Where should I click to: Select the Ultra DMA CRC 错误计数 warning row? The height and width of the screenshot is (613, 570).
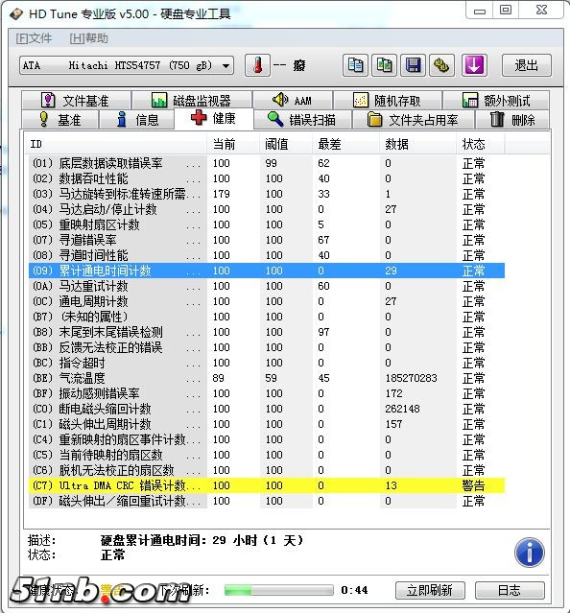click(x=267, y=485)
